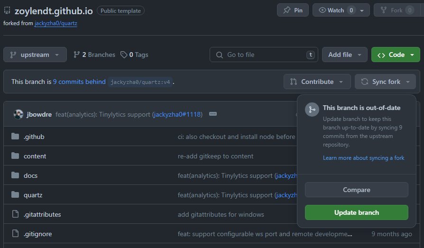
Task: Click the jackyzha0/quartz:v4 branch label
Action: [x=140, y=82]
